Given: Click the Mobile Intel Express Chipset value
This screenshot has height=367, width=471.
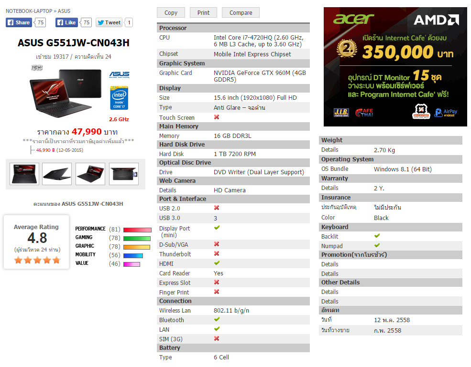Looking at the screenshot, I should pyautogui.click(x=252, y=54).
